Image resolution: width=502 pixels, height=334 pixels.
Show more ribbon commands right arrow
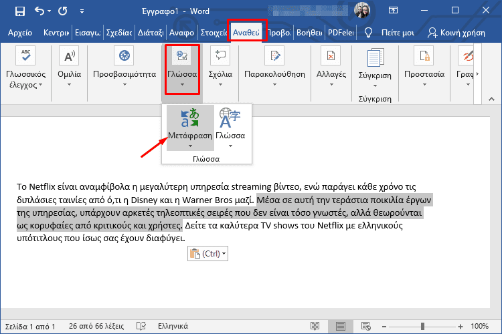[477, 74]
